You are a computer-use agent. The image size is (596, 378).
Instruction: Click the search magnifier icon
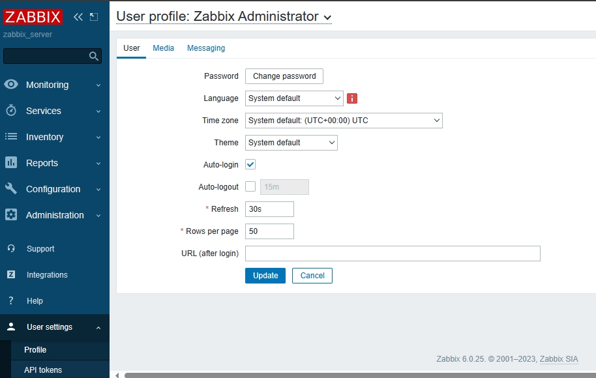pos(93,56)
